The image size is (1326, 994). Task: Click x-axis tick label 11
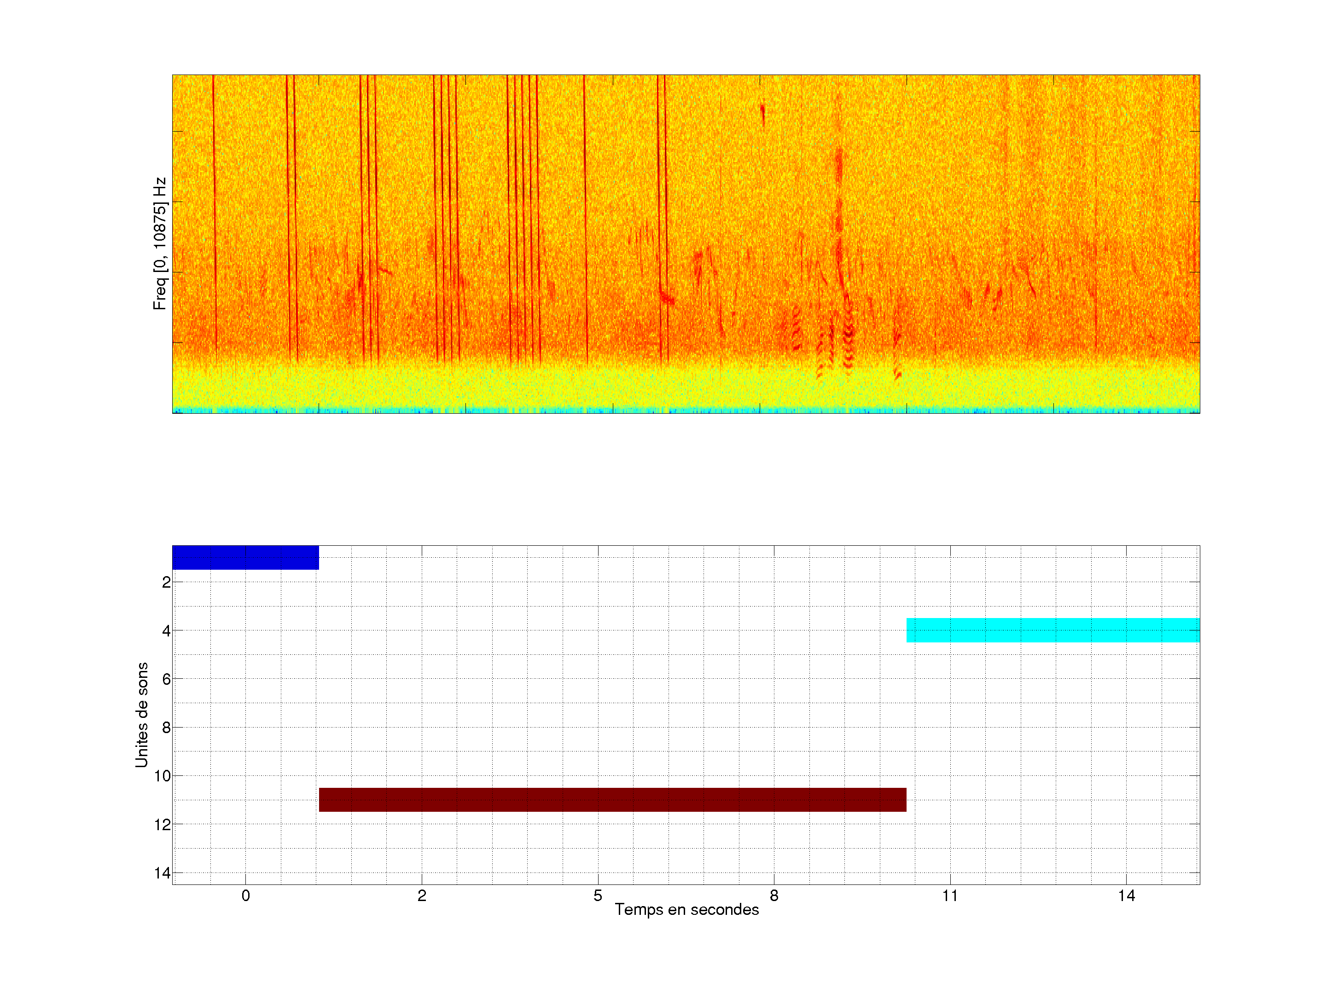coord(949,896)
